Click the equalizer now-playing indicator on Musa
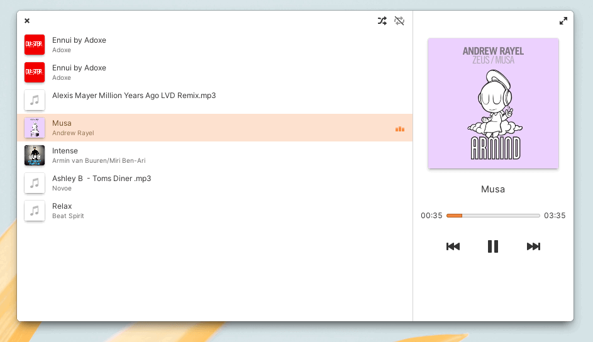The width and height of the screenshot is (593, 342). click(400, 129)
